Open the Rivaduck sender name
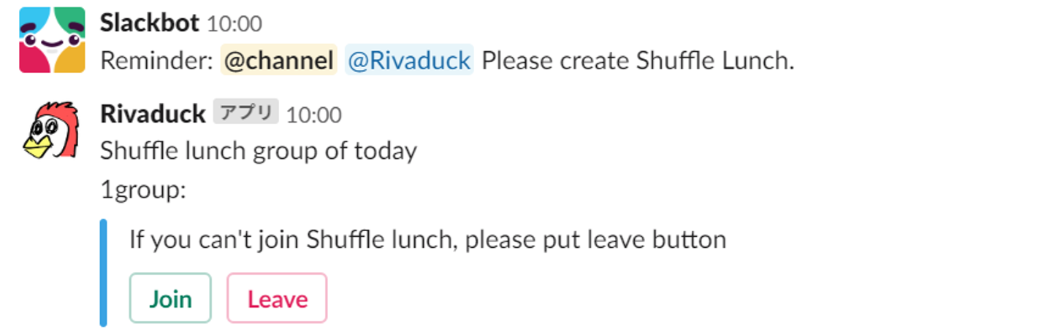 [153, 114]
